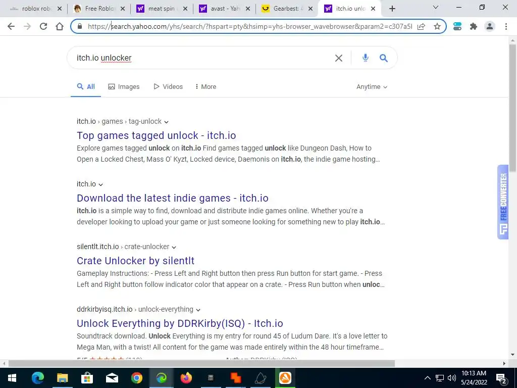
Task: Open the tab search chevron
Action: pos(436,7)
